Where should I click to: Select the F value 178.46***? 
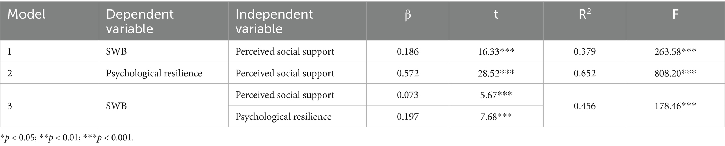[675, 106]
